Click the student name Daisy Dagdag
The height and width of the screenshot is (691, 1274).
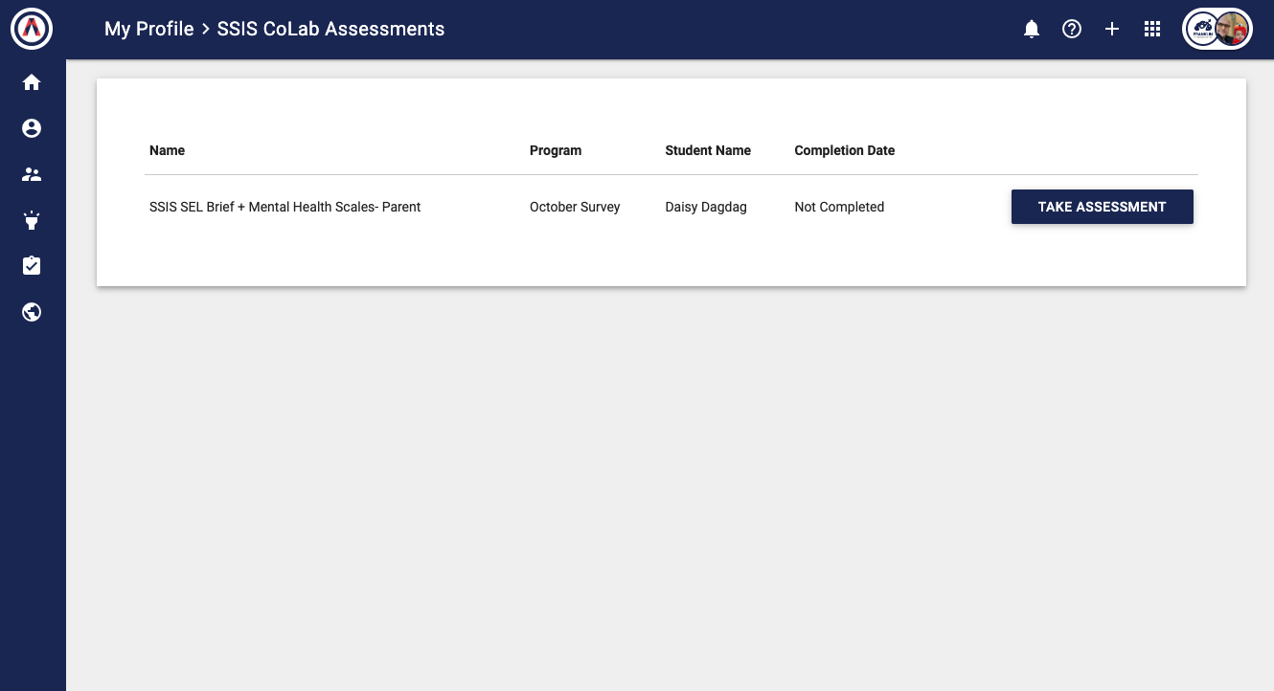coord(707,207)
